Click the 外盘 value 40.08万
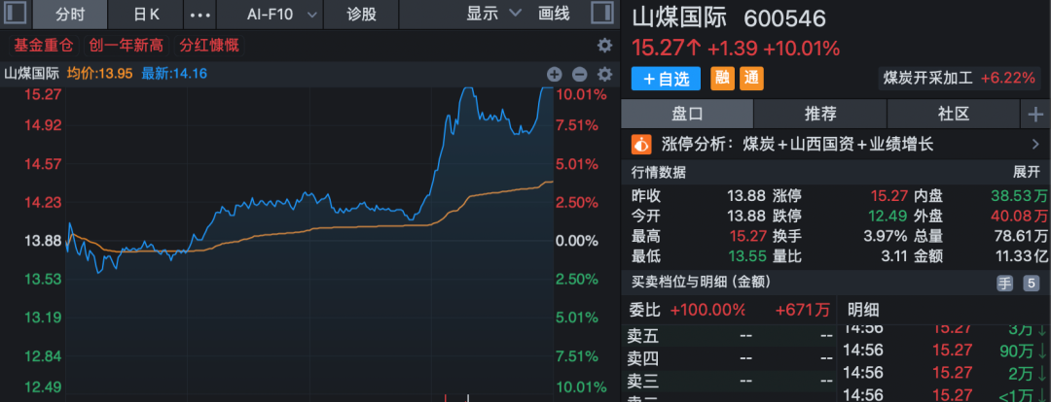 (1020, 216)
